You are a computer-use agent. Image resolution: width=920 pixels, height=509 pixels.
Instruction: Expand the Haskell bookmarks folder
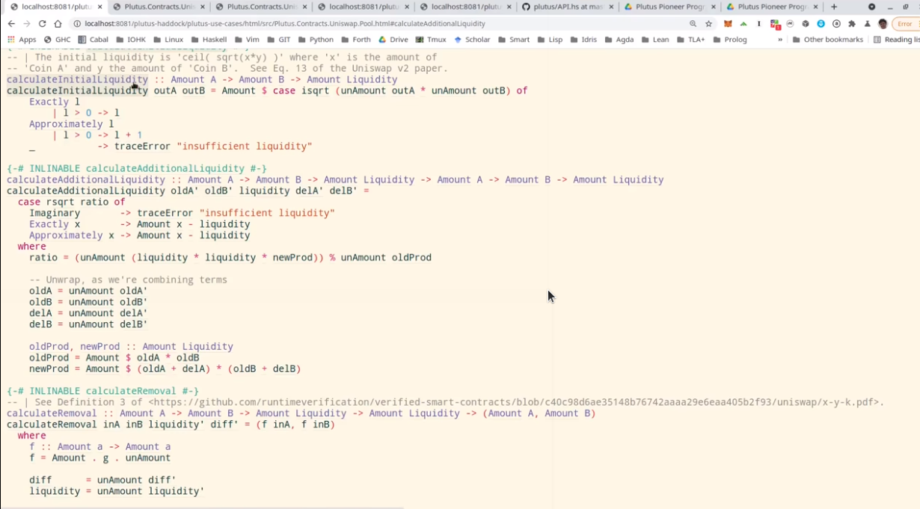pyautogui.click(x=208, y=40)
